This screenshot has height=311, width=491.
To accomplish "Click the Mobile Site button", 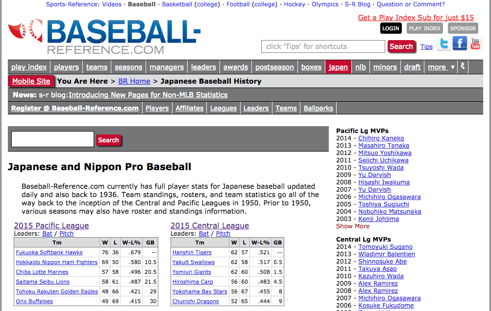I will tap(31, 81).
